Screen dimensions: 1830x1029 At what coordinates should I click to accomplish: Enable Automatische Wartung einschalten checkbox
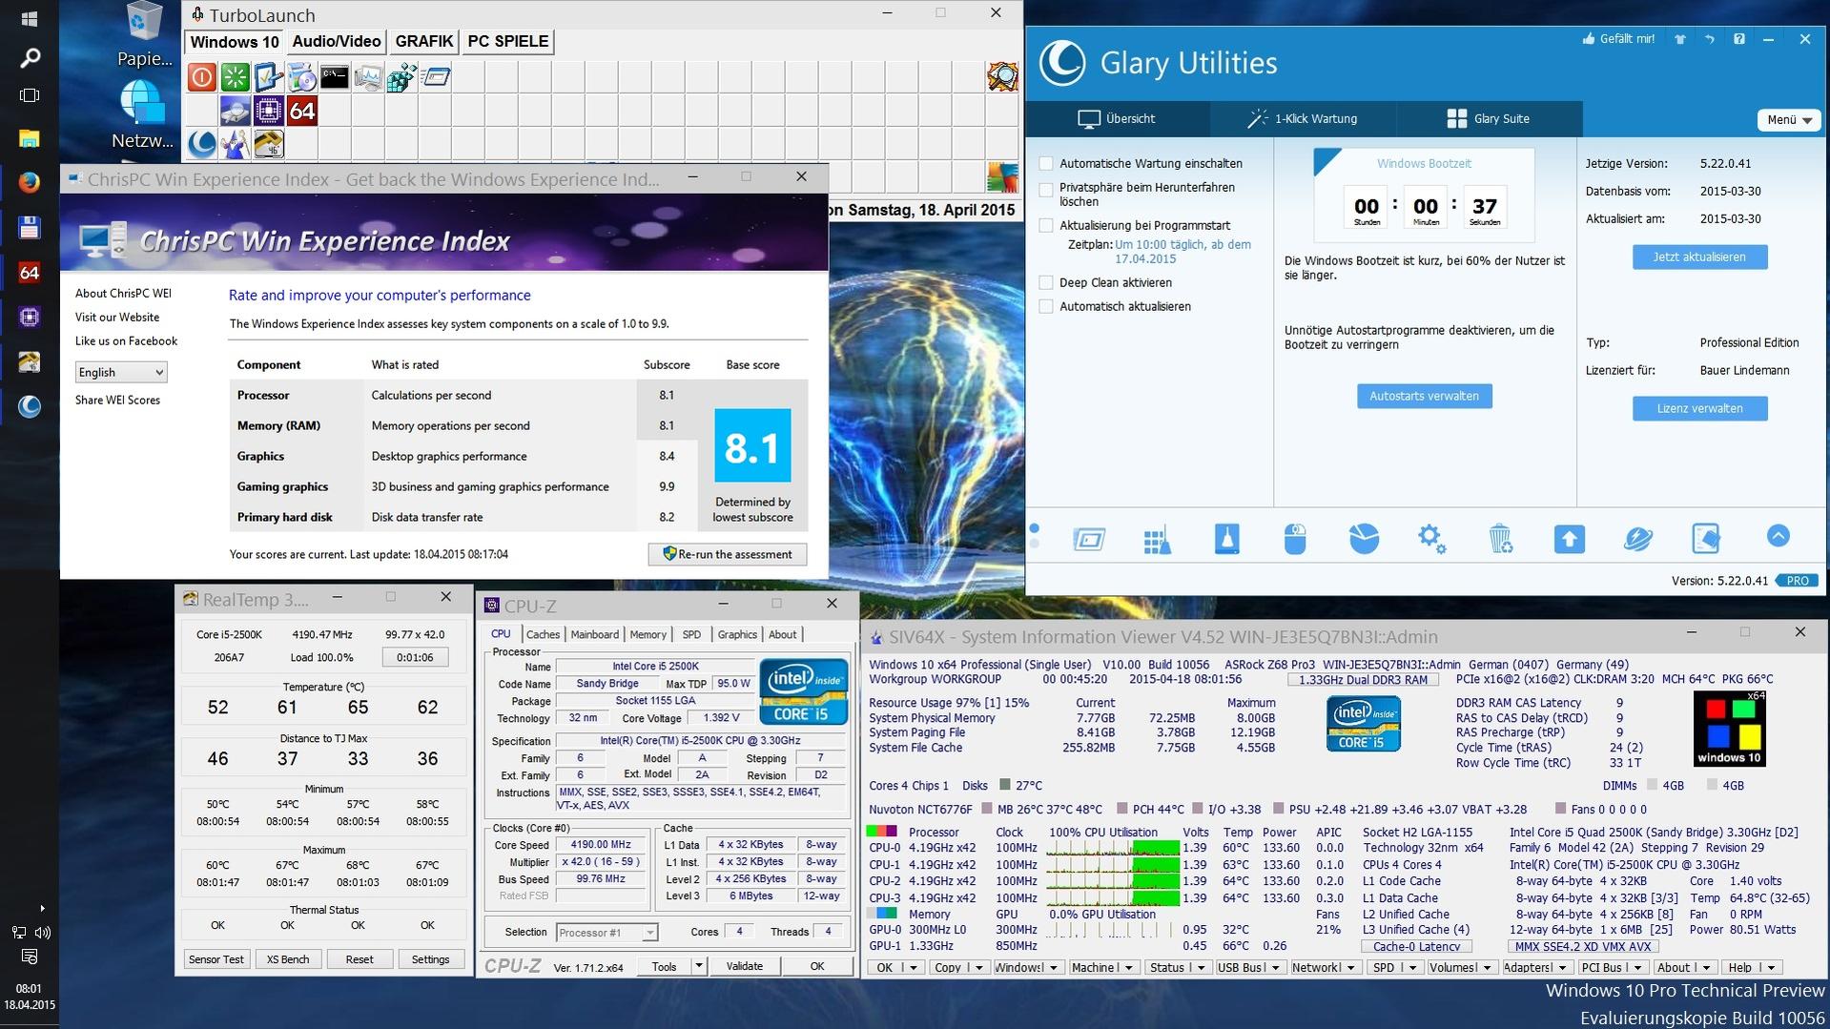1046,163
